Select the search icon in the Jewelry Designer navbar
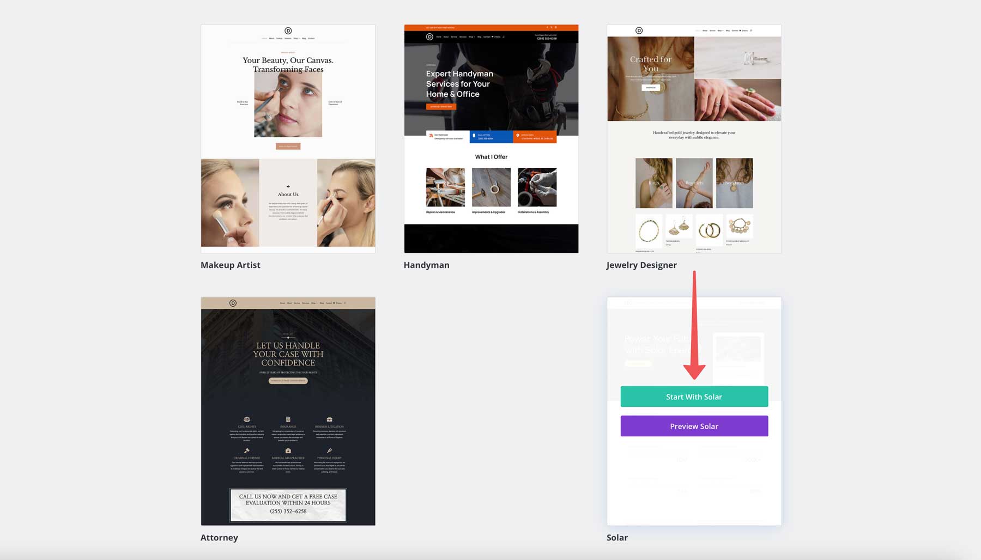Viewport: 981px width, 560px height. (x=751, y=31)
